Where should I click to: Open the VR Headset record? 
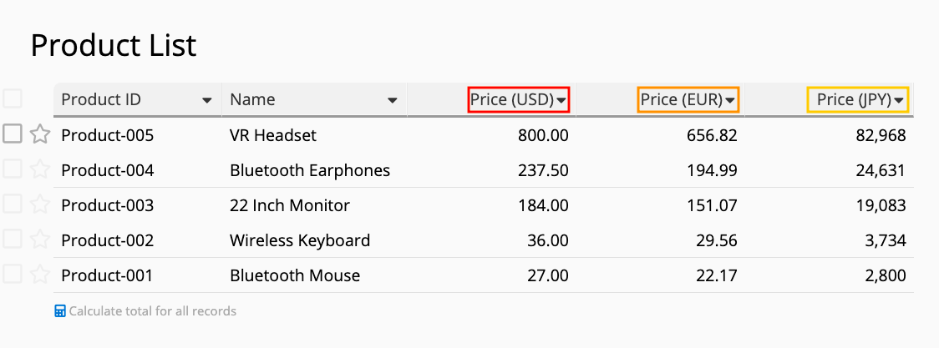[x=273, y=136]
